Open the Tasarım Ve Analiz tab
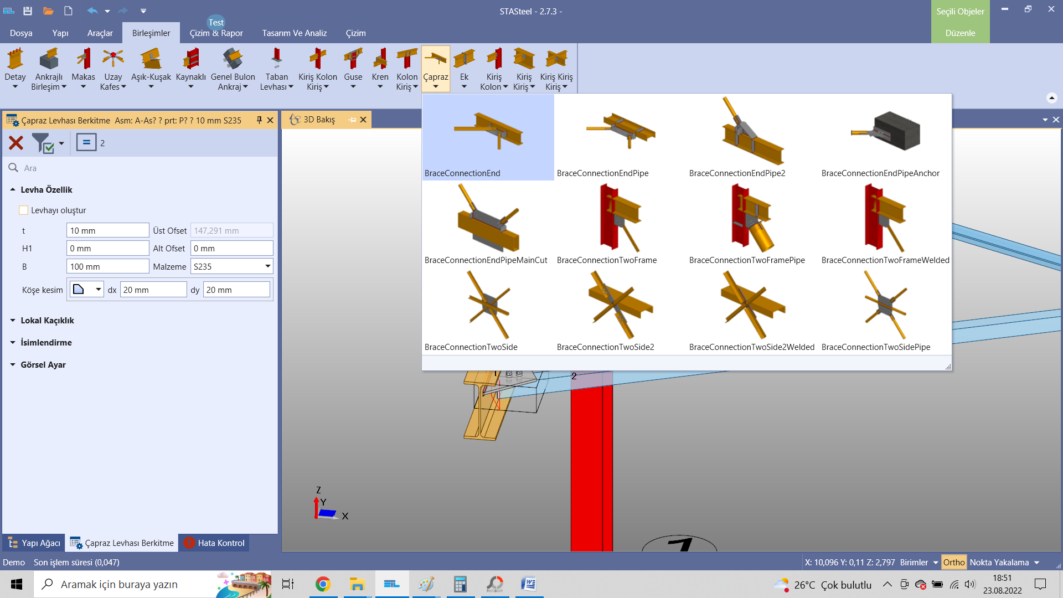Screen dimensions: 1063x598 pyautogui.click(x=294, y=33)
